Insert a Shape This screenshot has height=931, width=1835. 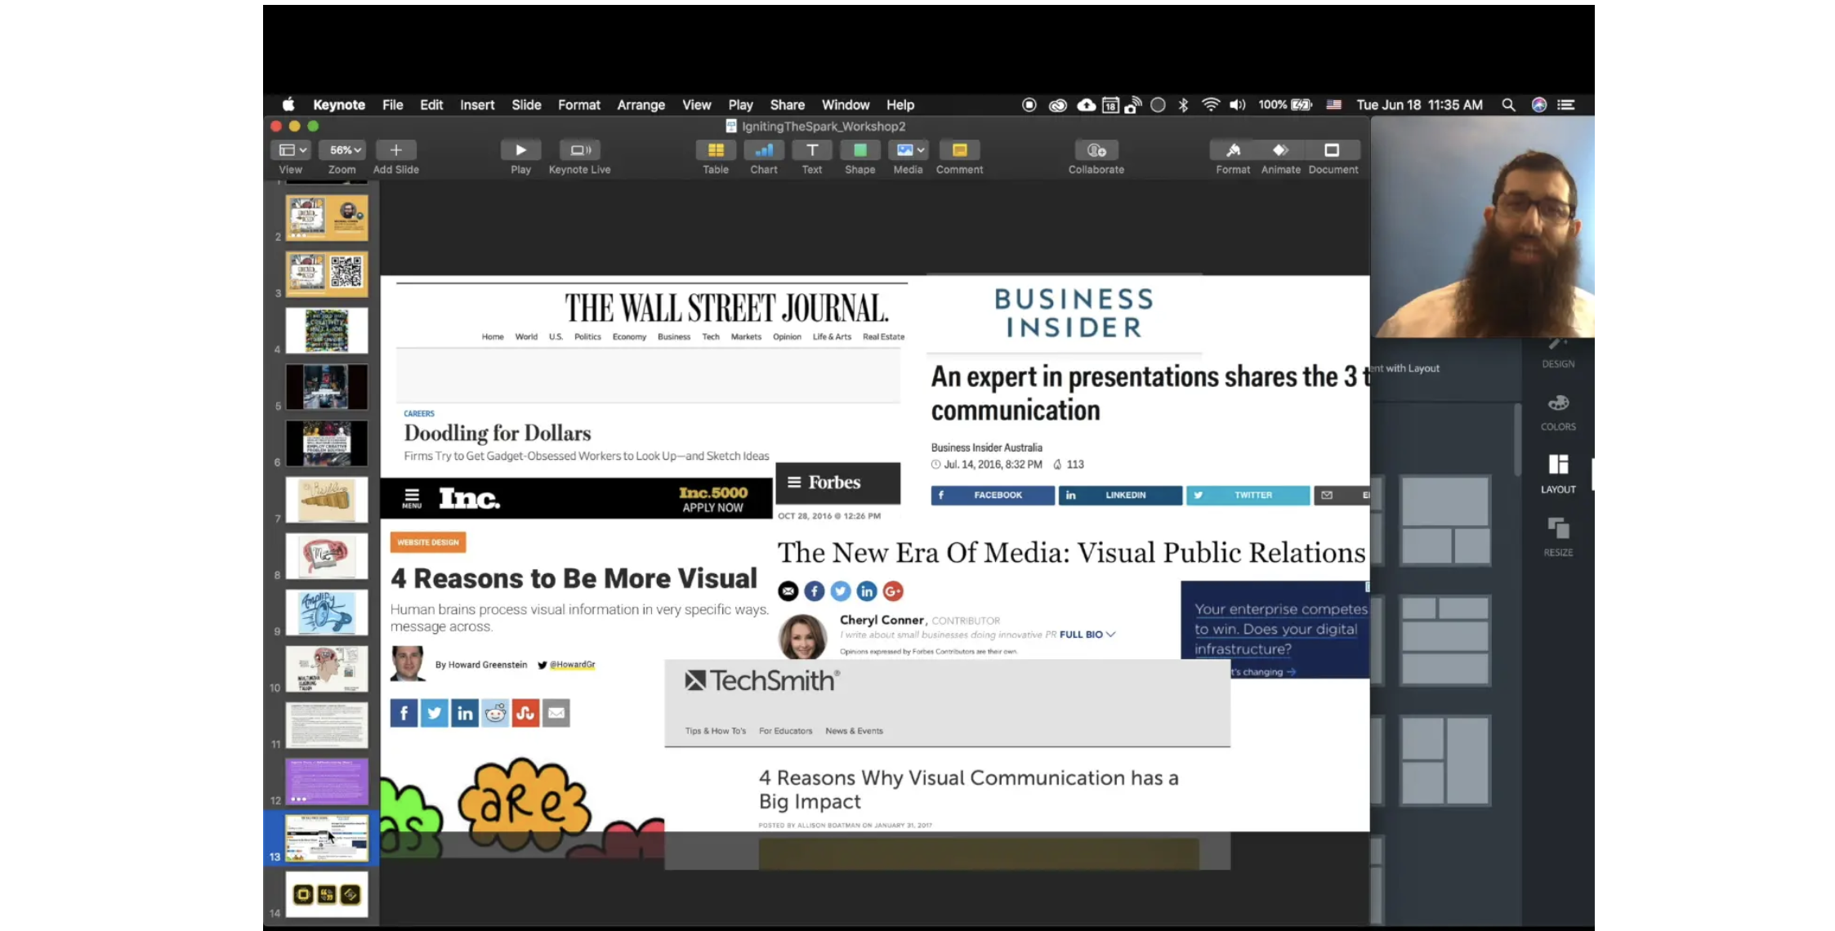click(x=860, y=150)
